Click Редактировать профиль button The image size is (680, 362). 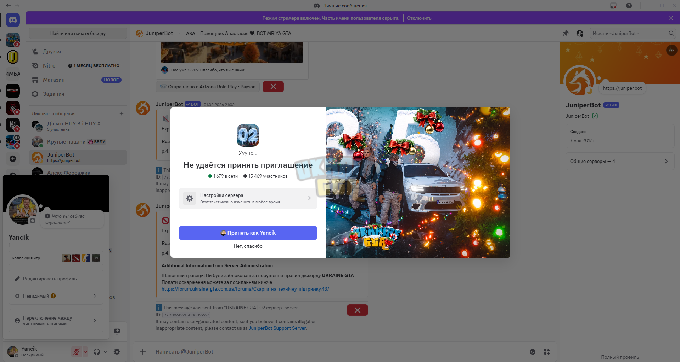click(56, 279)
